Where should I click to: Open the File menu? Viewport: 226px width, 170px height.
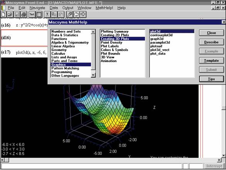pos(11,8)
